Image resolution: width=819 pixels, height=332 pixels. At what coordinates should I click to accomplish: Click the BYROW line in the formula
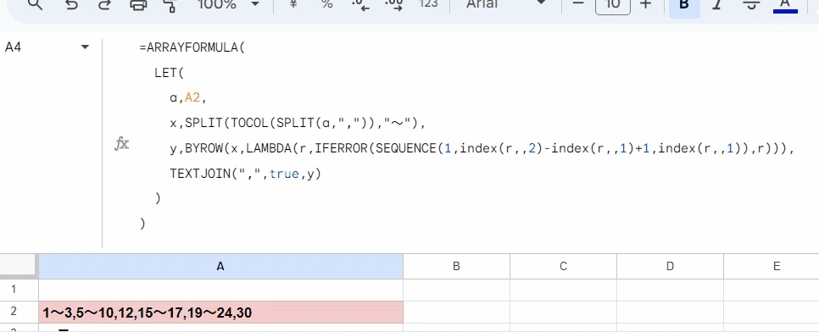click(482, 149)
